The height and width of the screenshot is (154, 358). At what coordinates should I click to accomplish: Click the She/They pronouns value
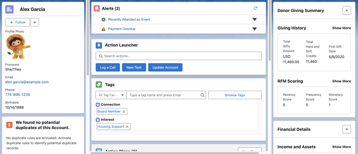point(13,69)
